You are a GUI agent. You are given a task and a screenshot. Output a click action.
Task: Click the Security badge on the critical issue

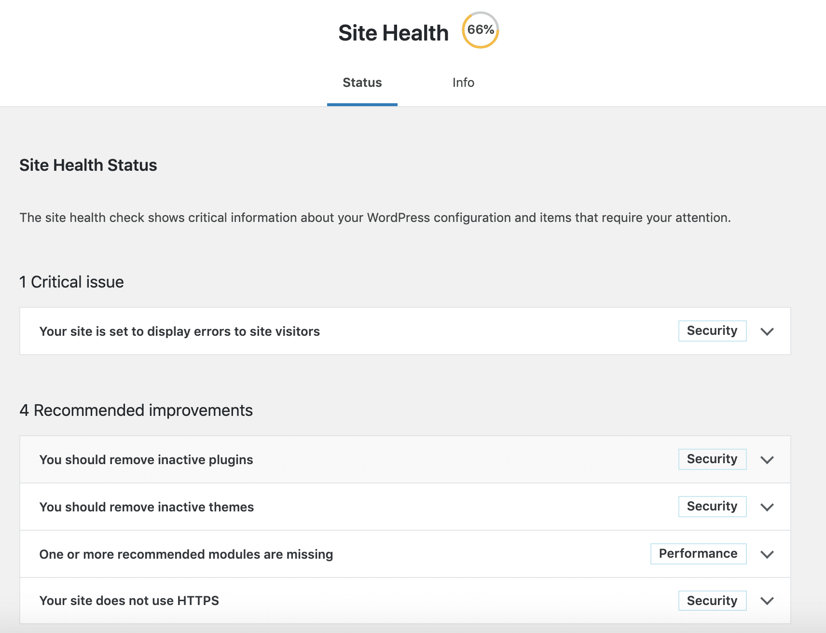(x=712, y=330)
